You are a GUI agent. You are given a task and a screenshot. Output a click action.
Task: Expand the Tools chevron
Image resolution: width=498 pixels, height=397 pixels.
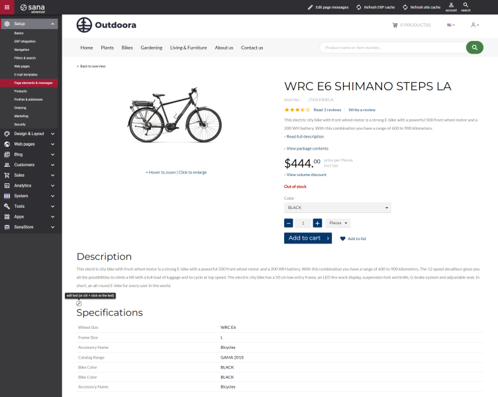pyautogui.click(x=53, y=206)
